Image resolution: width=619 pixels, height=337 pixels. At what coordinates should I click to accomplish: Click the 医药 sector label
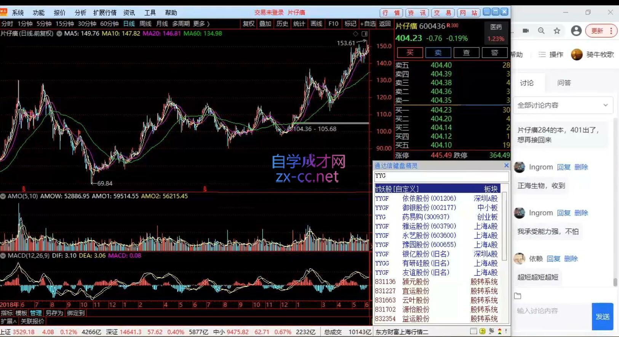click(496, 27)
